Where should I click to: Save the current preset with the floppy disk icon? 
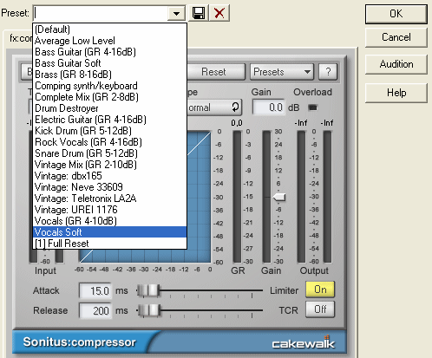(199, 13)
